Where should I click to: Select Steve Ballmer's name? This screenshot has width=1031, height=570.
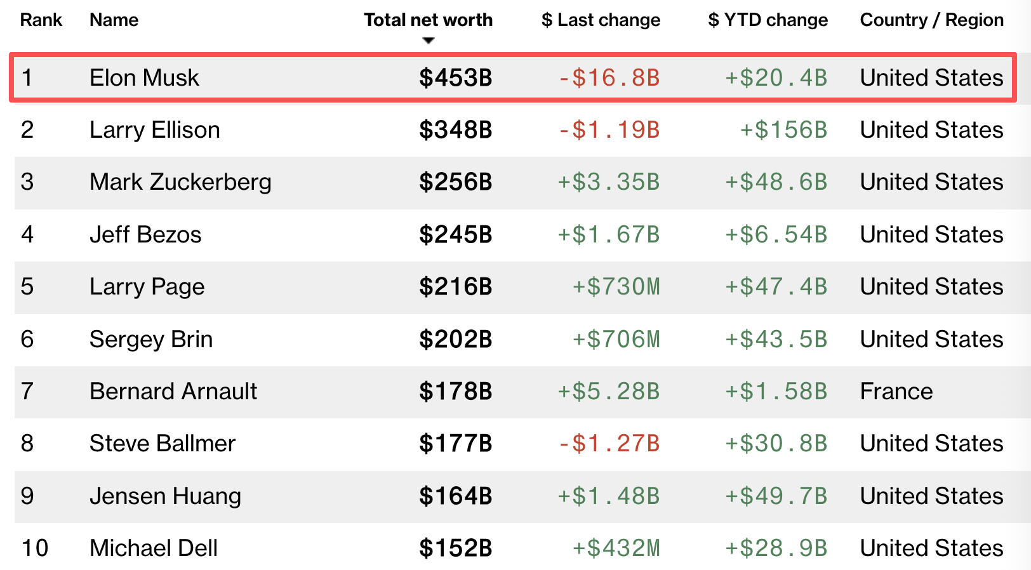tap(163, 444)
